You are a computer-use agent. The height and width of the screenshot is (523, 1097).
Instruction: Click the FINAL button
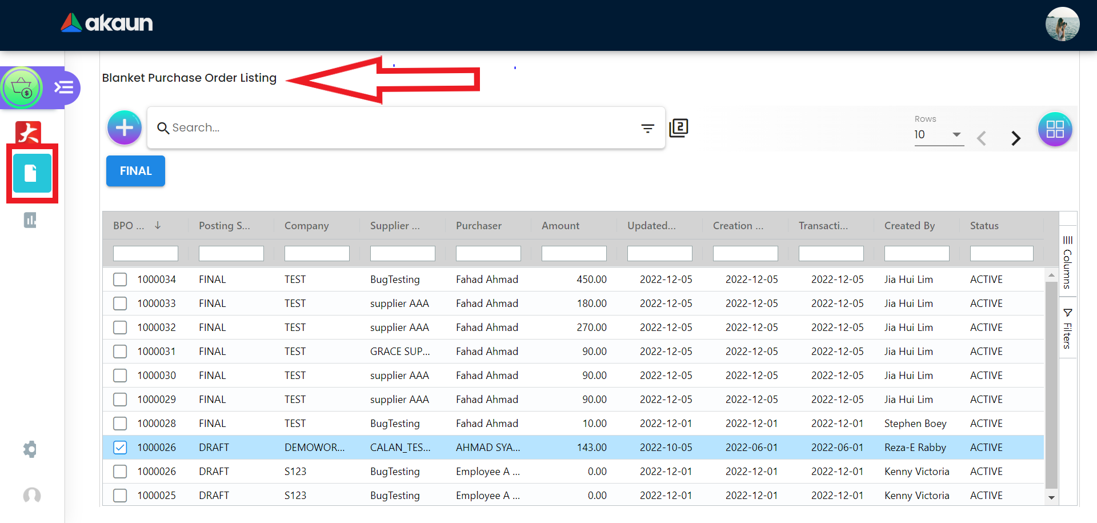[135, 171]
